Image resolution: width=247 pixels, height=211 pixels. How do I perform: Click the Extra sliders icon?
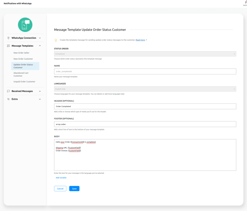8,99
